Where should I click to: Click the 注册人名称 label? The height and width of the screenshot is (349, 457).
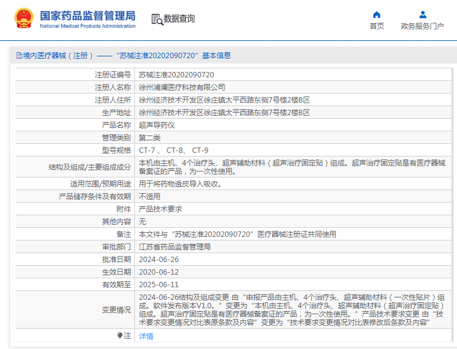point(113,88)
